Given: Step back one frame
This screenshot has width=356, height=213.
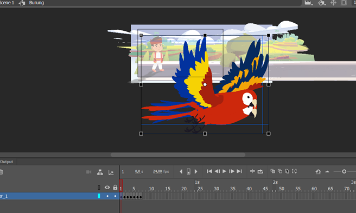Looking at the screenshot, I should pyautogui.click(x=217, y=171).
